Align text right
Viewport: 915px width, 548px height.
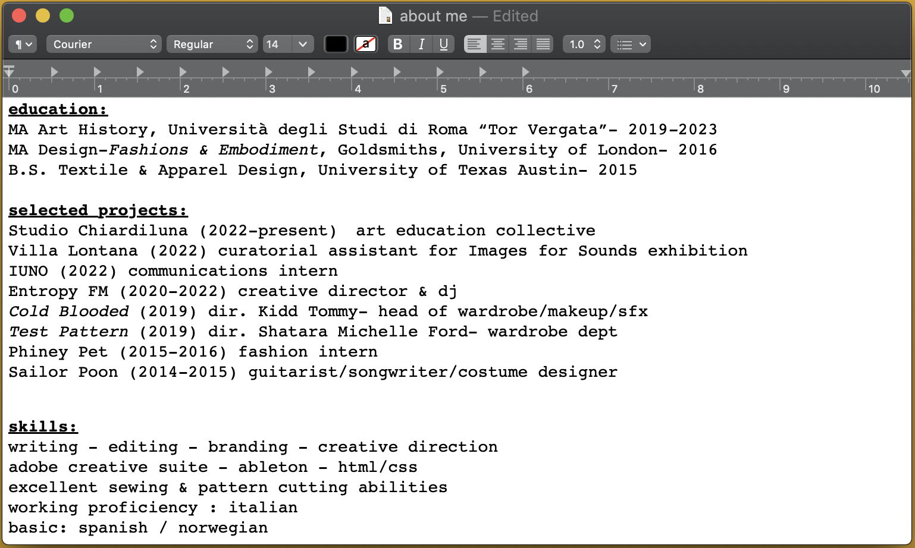click(521, 44)
